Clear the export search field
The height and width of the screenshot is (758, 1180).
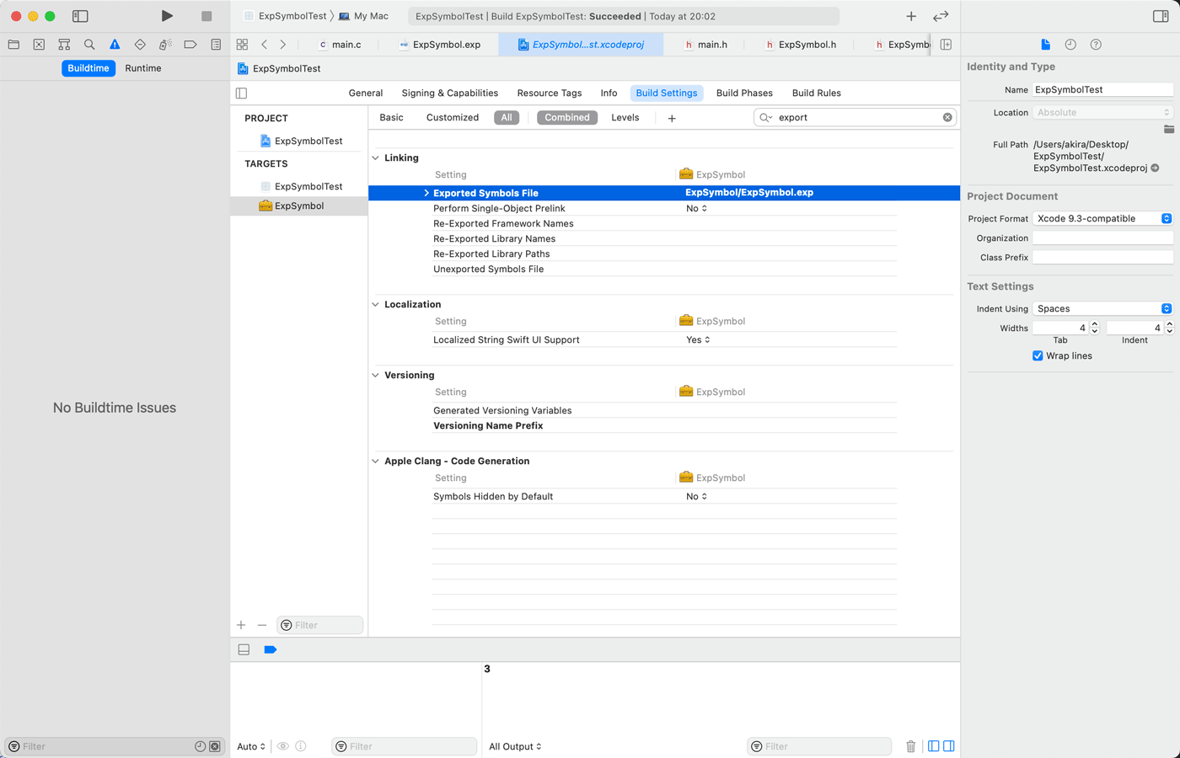tap(947, 118)
